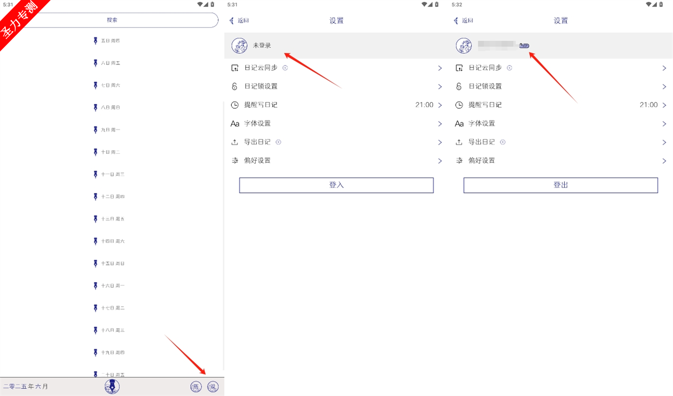Screen dimensions: 673x396
Task: Tap the 搜索 search field
Action: 112,20
